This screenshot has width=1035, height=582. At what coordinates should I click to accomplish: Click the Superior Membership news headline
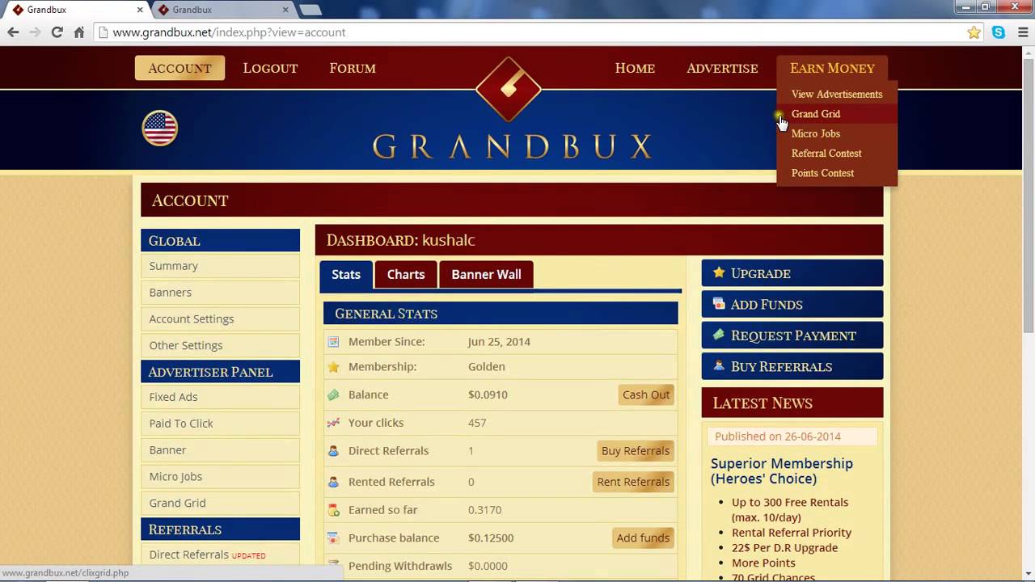point(781,471)
